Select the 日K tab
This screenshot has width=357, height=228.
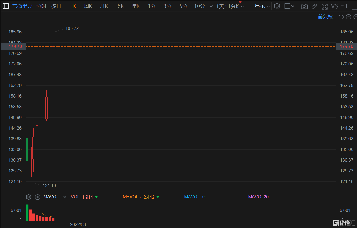coord(72,6)
